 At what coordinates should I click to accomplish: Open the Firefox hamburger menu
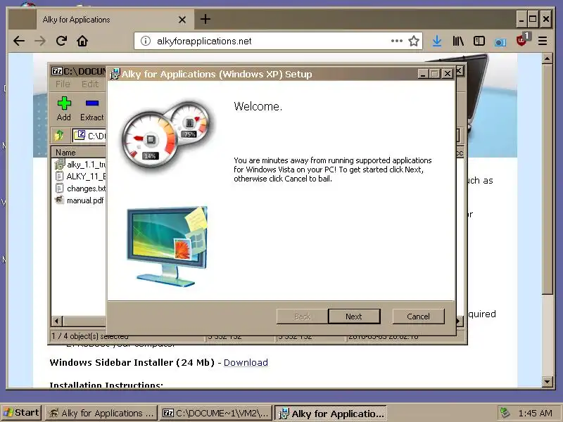pos(543,41)
